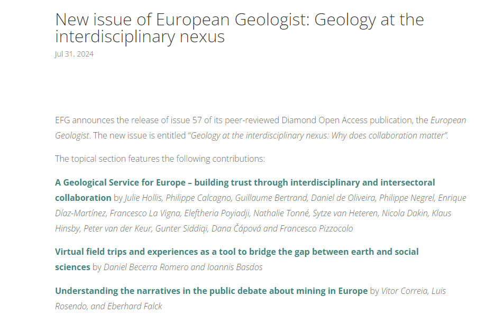Open the Virtual field trips article link
Viewport: 504px width, 323px height.
click(x=236, y=252)
